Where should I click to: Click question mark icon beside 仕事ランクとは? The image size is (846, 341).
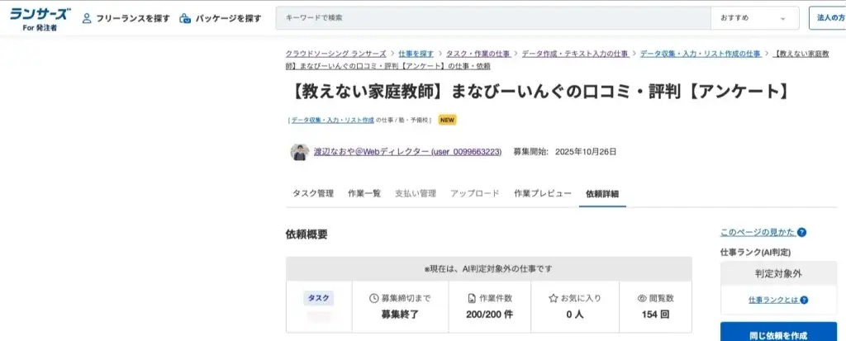point(805,300)
